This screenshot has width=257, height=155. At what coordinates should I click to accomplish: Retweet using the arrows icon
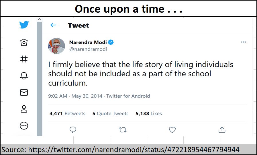[x=123, y=130]
